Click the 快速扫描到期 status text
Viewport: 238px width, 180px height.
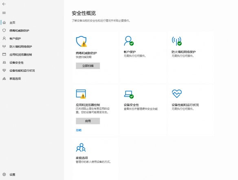click(x=84, y=57)
